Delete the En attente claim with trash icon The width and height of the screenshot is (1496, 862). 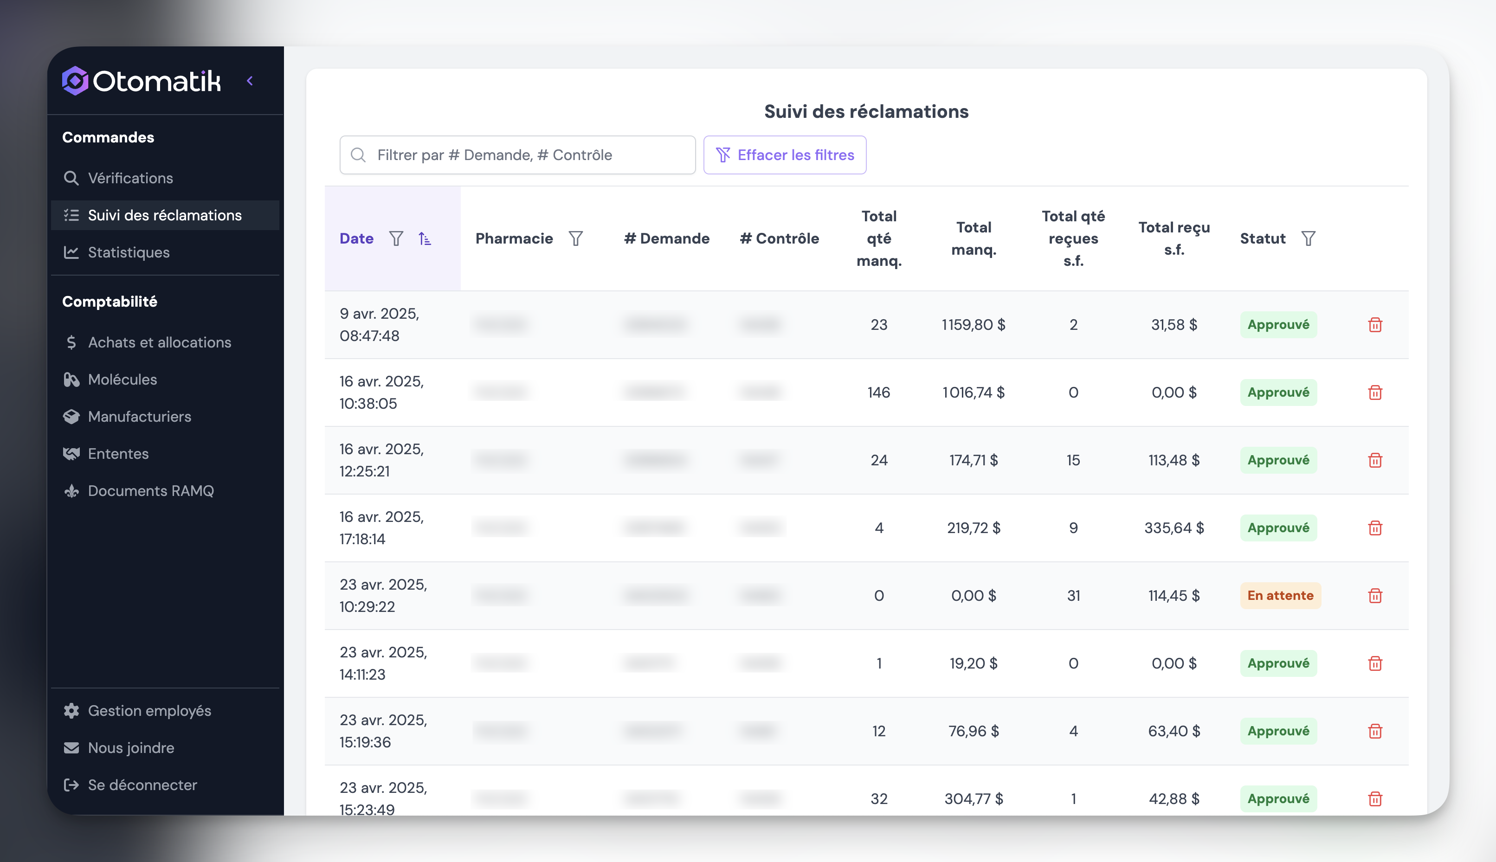[1374, 596]
